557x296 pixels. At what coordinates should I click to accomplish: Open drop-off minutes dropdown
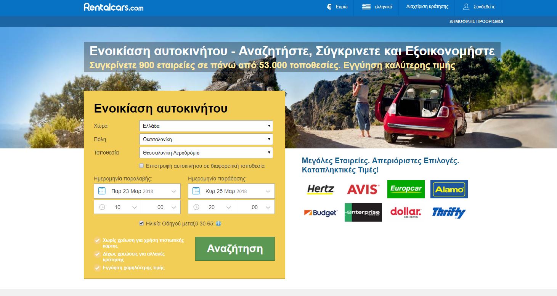pos(255,207)
